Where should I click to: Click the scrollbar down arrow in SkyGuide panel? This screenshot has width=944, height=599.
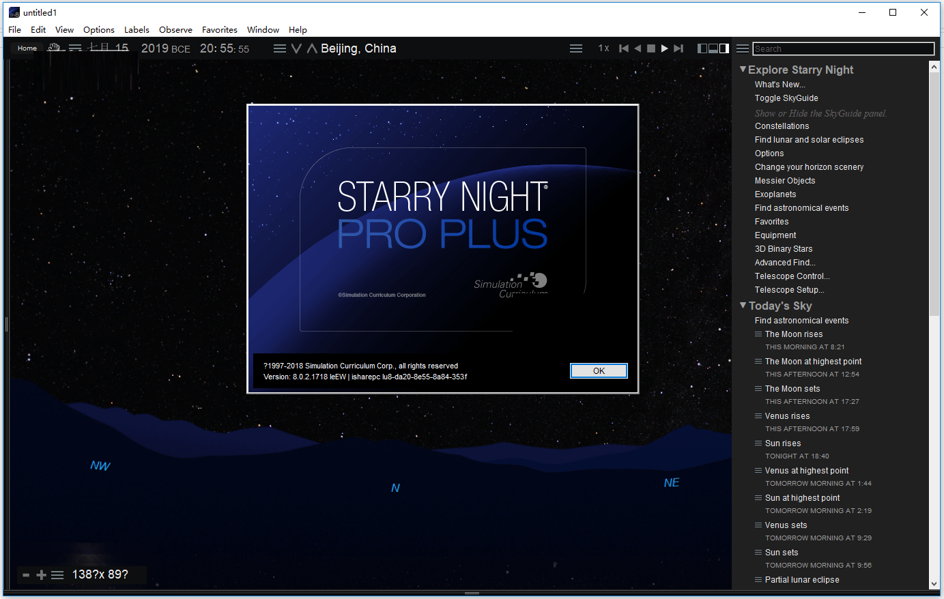[934, 584]
